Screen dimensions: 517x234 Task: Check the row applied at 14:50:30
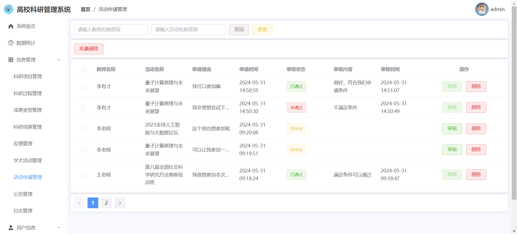(83, 107)
